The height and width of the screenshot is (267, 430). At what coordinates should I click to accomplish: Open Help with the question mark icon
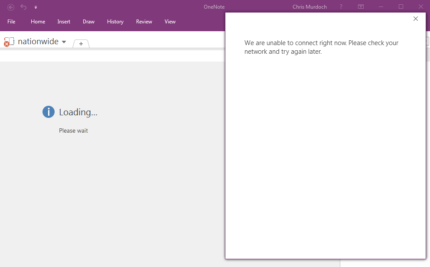tap(341, 7)
